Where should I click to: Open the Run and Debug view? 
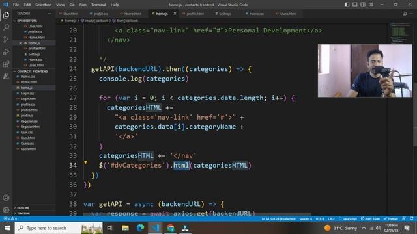[x=6, y=52]
